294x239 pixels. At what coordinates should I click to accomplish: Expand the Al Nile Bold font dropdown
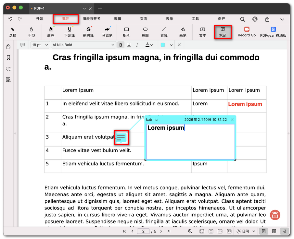click(83, 45)
